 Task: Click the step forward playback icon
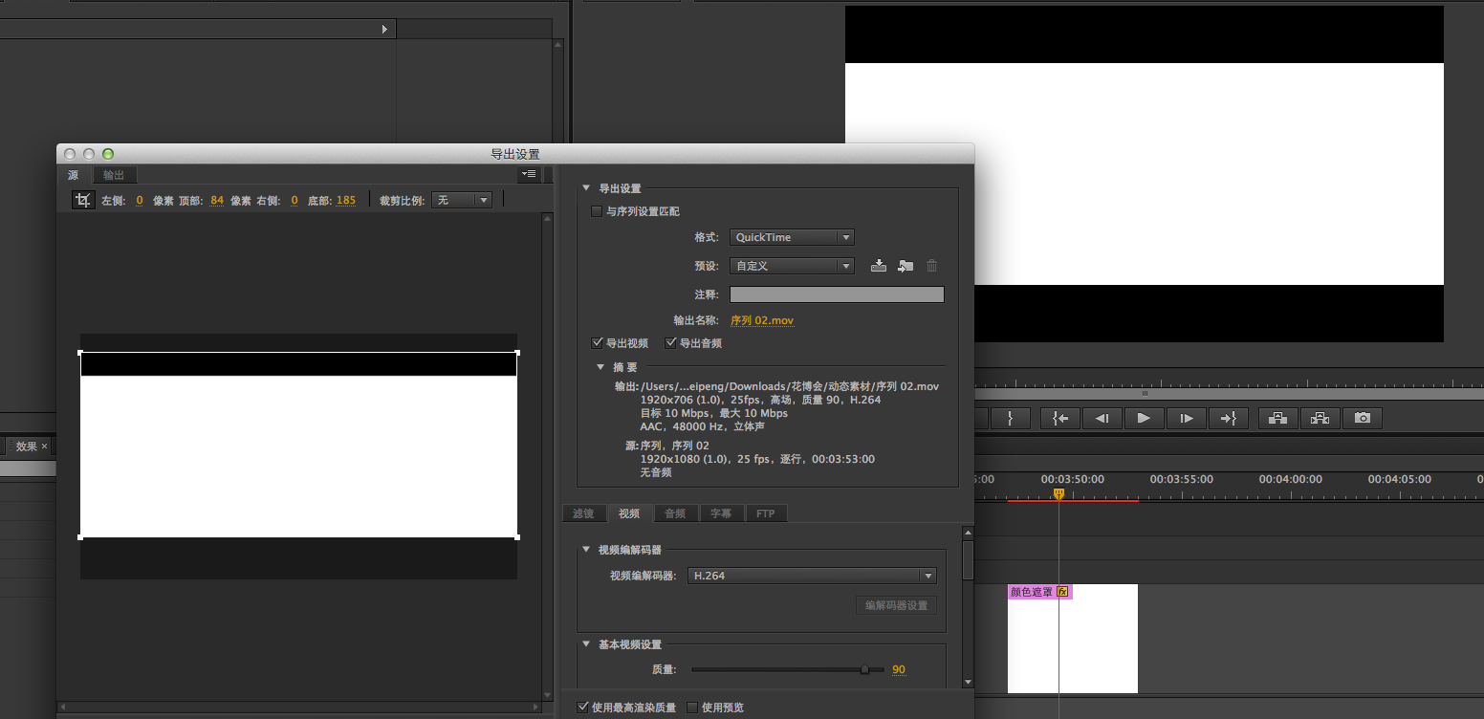pyautogui.click(x=1187, y=418)
